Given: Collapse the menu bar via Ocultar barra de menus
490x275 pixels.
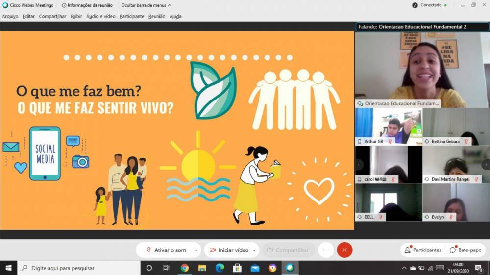Looking at the screenshot, I should pos(146,5).
